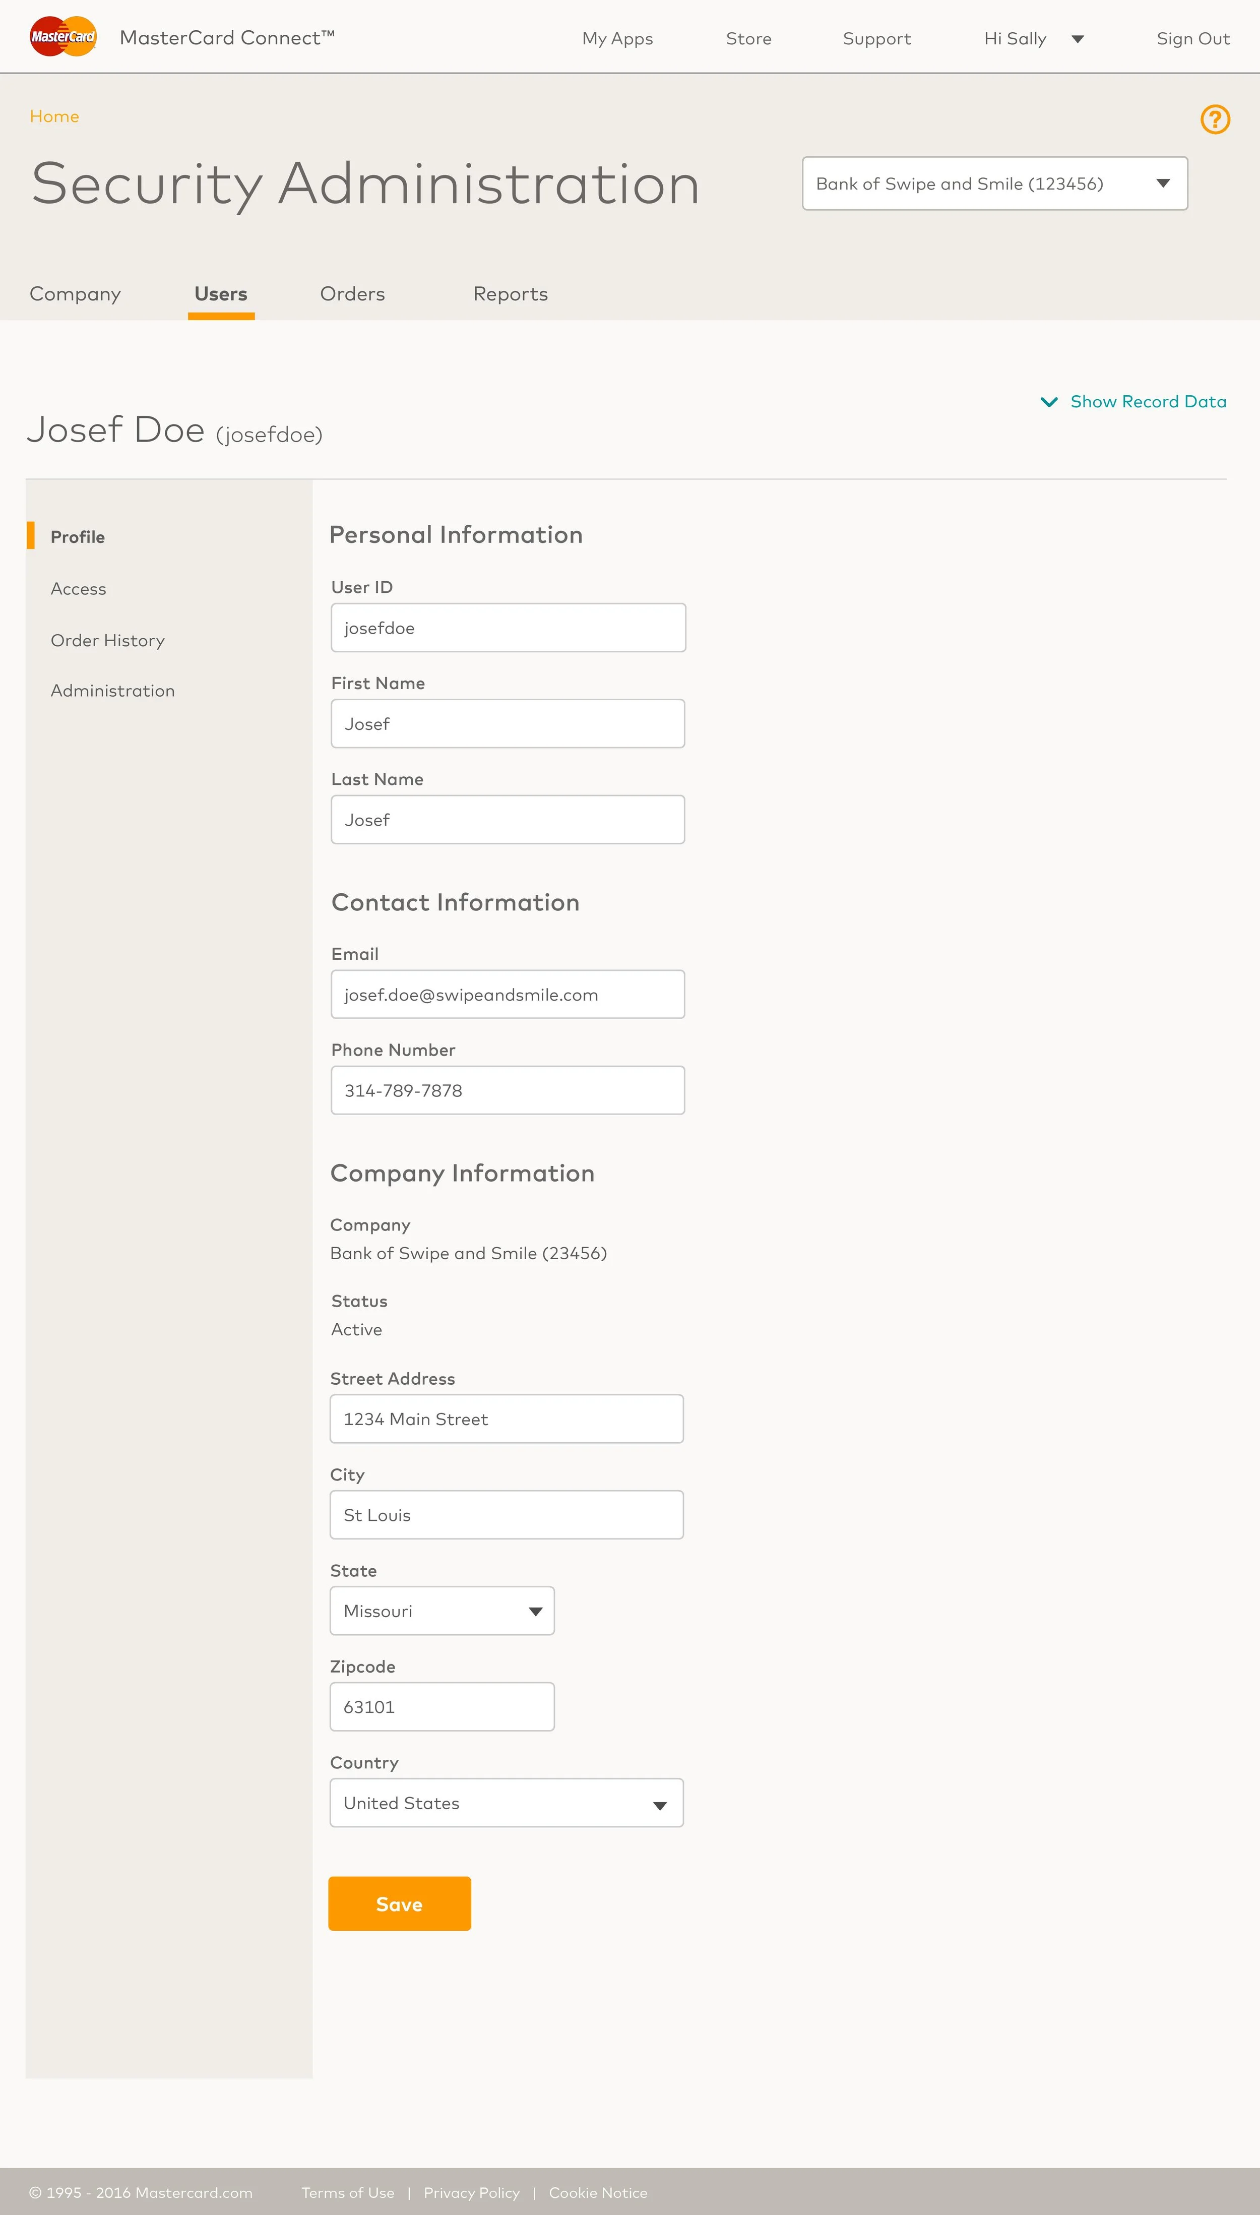Navigate to Home via breadcrumb

click(53, 116)
